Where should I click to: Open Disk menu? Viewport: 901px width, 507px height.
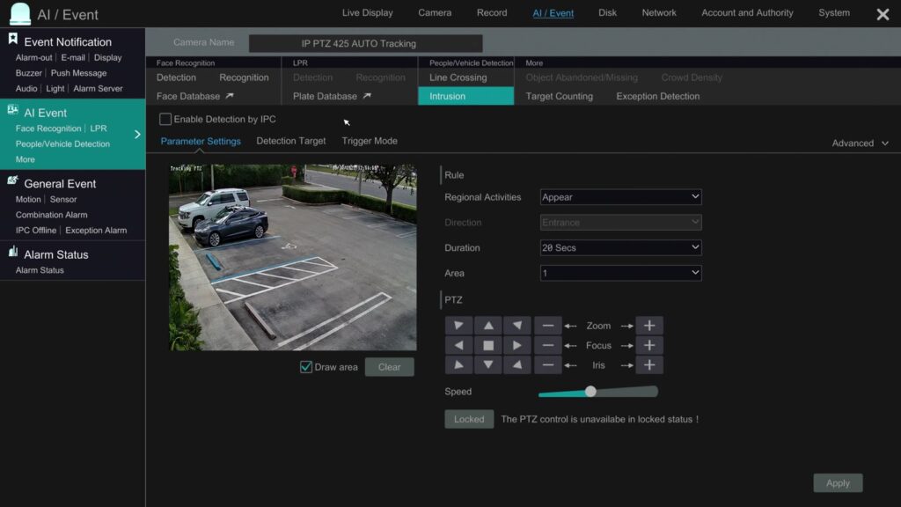coord(607,12)
